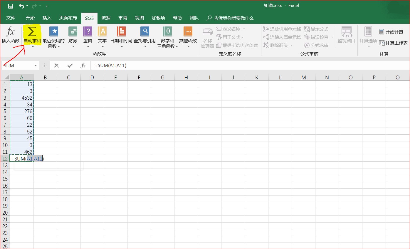410x249 pixels.
Task: Toggle Show Formulas (显示公式)
Action: point(319,29)
